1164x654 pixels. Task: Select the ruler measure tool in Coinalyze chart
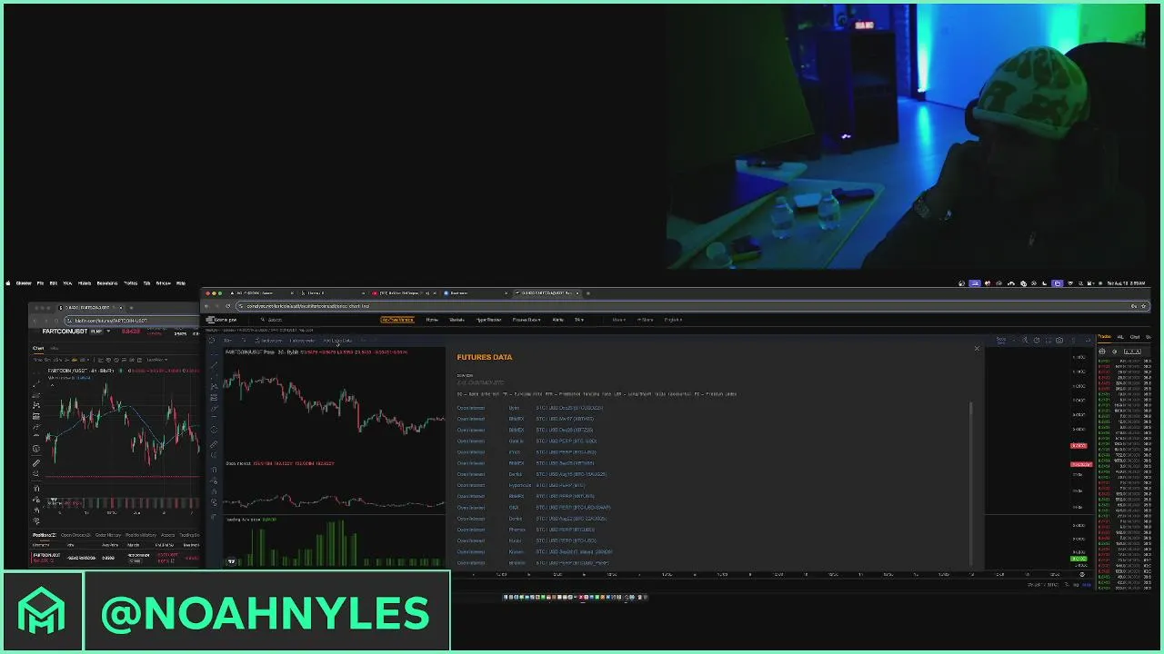click(213, 444)
